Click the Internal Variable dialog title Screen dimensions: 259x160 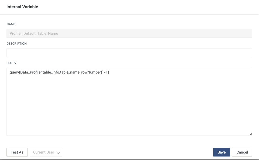(22, 7)
